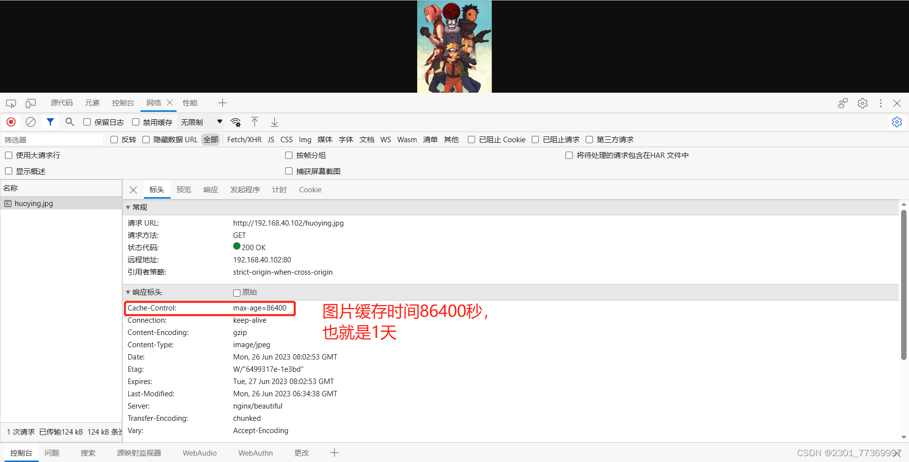Viewport: 909px width, 462px height.
Task: Filter requests by Fetch/XHR
Action: pos(244,140)
